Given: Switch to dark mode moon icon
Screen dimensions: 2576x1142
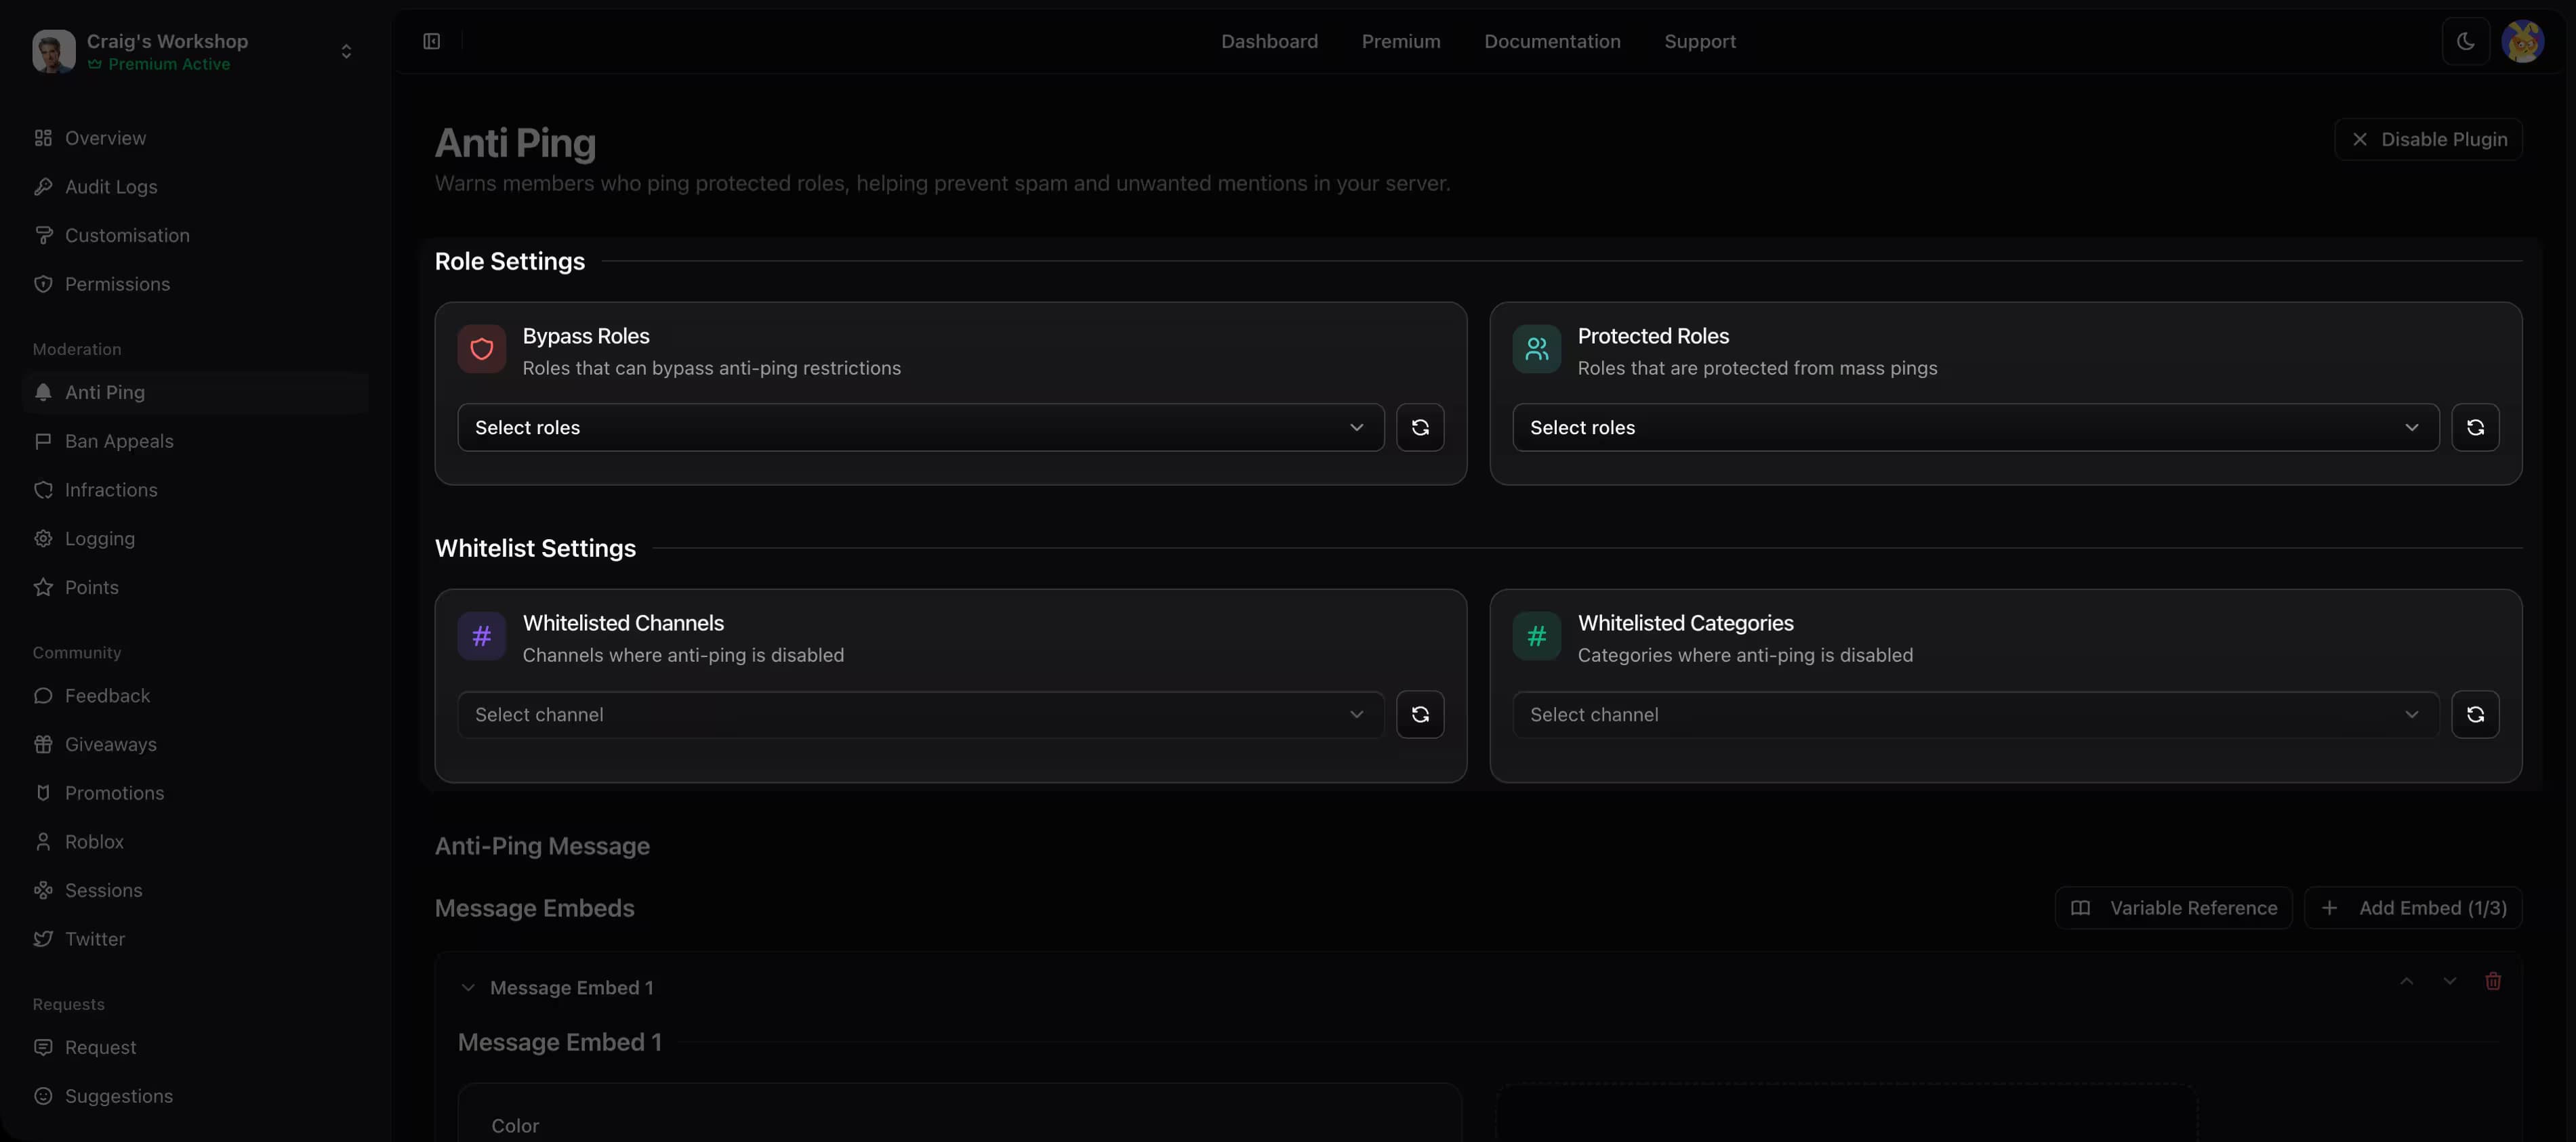Looking at the screenshot, I should pyautogui.click(x=2465, y=41).
